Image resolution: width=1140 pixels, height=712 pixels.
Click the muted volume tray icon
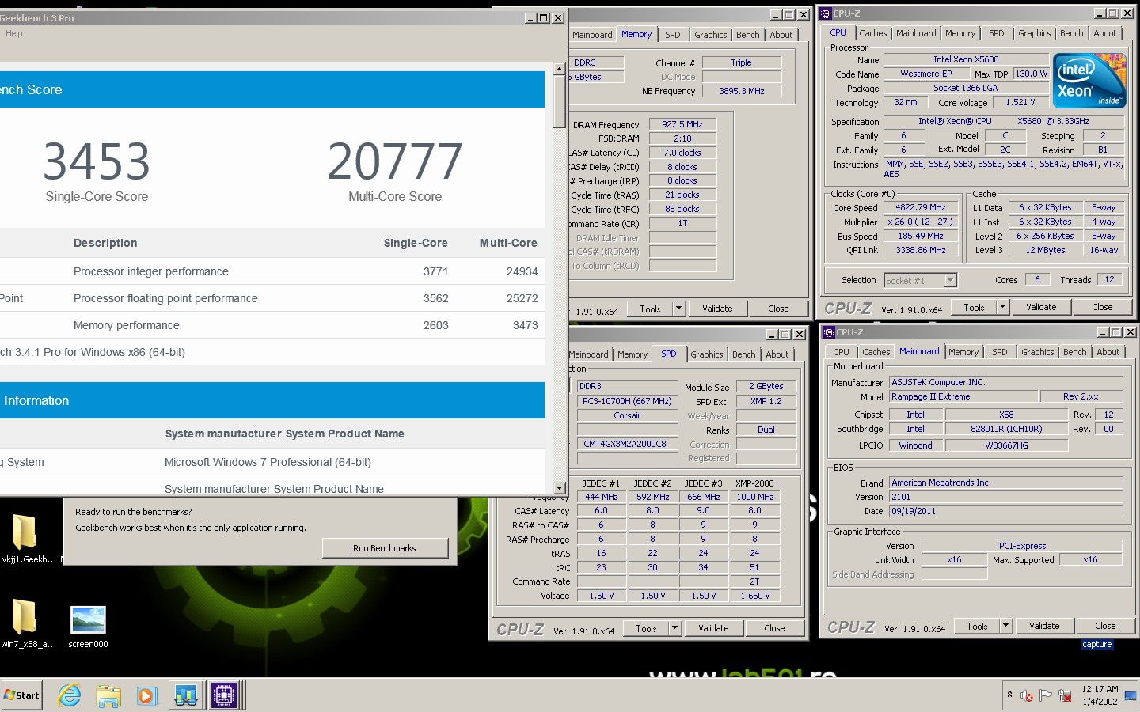point(1027,695)
